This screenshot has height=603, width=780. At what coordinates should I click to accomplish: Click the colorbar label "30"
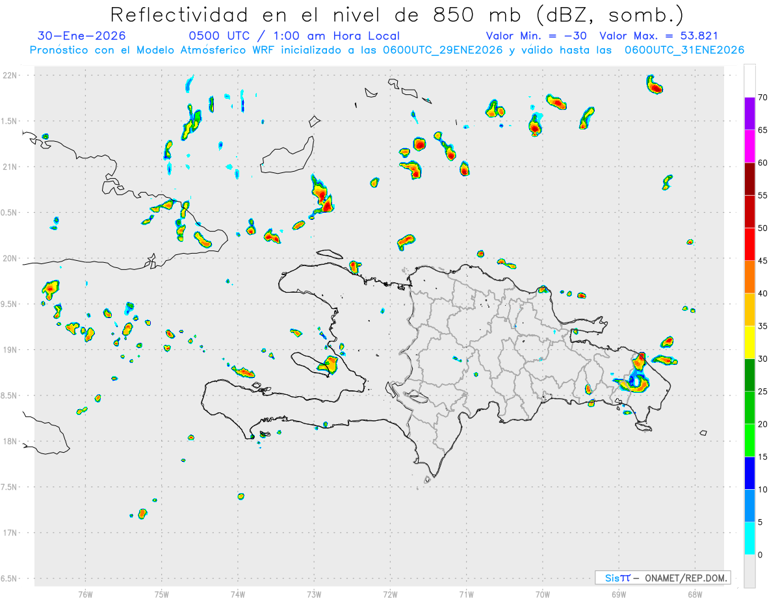(x=763, y=359)
